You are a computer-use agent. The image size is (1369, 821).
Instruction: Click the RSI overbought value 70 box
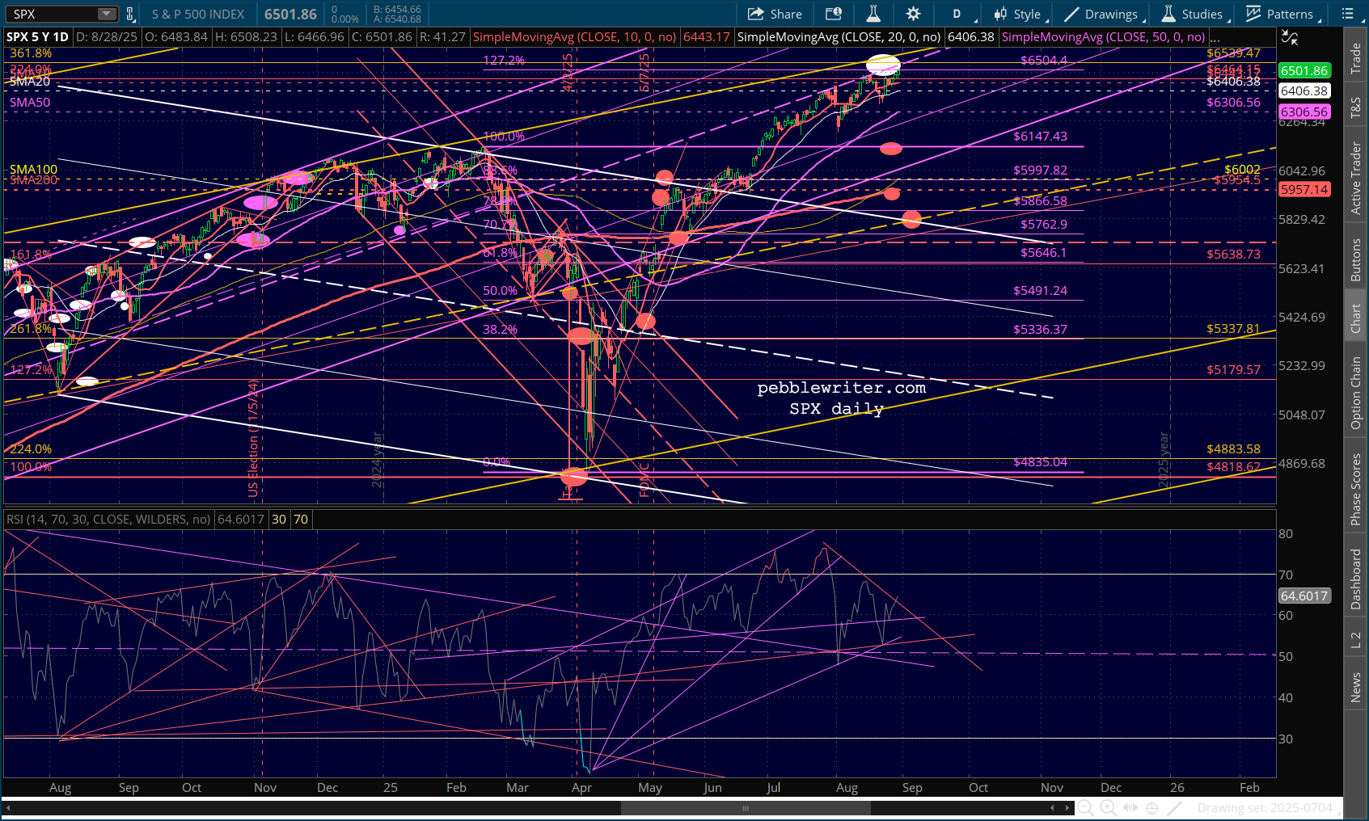301,520
